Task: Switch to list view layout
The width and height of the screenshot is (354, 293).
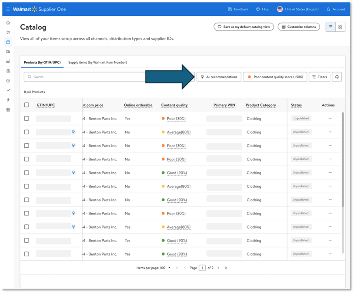Action: pos(330,27)
